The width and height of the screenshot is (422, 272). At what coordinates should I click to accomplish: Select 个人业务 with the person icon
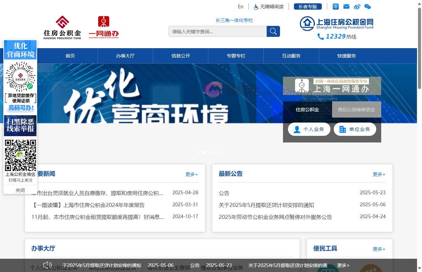(x=309, y=129)
